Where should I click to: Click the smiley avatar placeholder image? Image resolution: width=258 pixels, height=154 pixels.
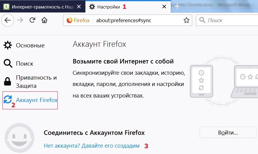19,138
